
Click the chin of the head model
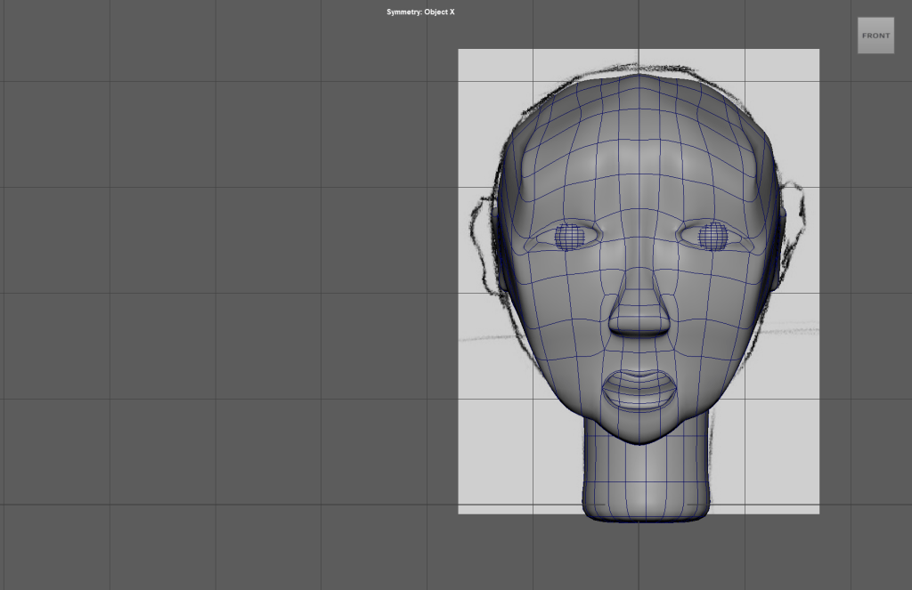[639, 432]
